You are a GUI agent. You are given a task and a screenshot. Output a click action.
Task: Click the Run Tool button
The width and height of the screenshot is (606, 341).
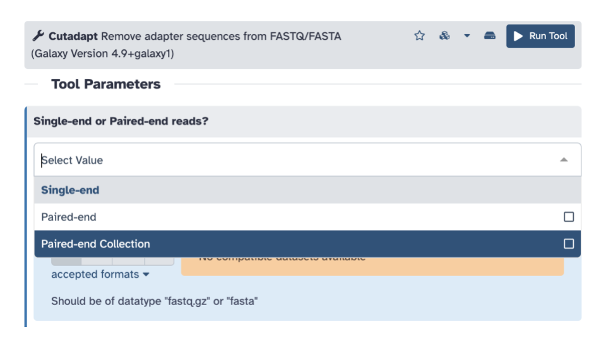(540, 36)
